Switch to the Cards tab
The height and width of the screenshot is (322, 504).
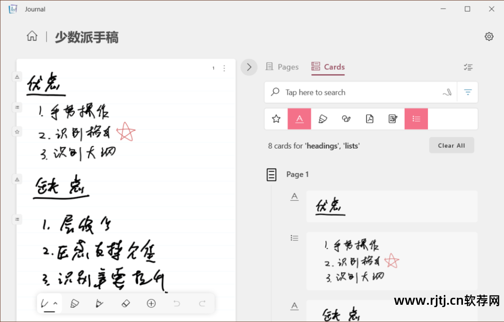click(328, 67)
